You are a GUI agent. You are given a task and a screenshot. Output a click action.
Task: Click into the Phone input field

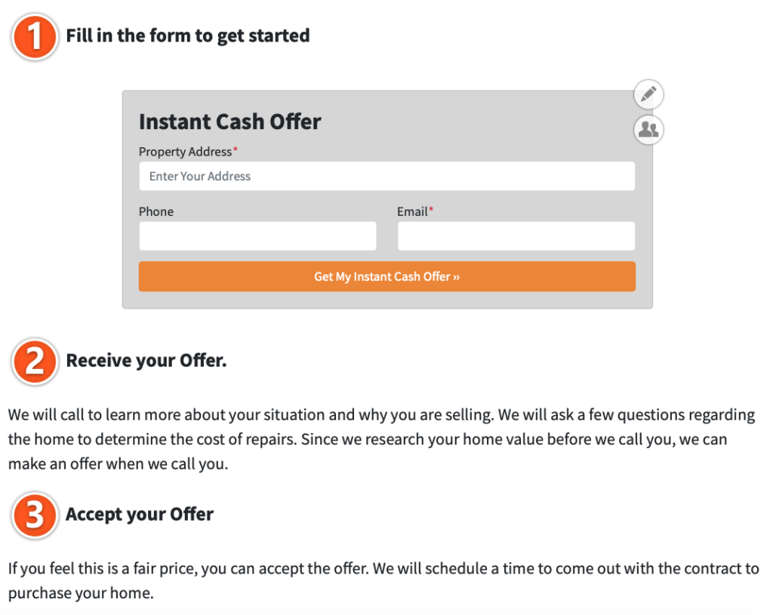click(258, 235)
